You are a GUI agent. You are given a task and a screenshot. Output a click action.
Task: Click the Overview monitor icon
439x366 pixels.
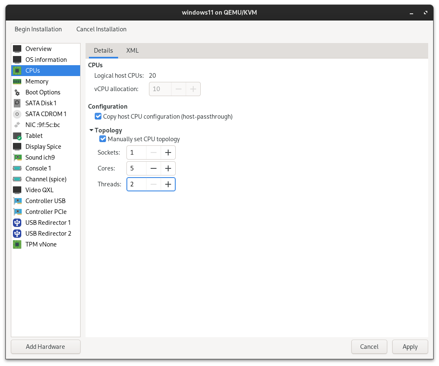click(17, 49)
